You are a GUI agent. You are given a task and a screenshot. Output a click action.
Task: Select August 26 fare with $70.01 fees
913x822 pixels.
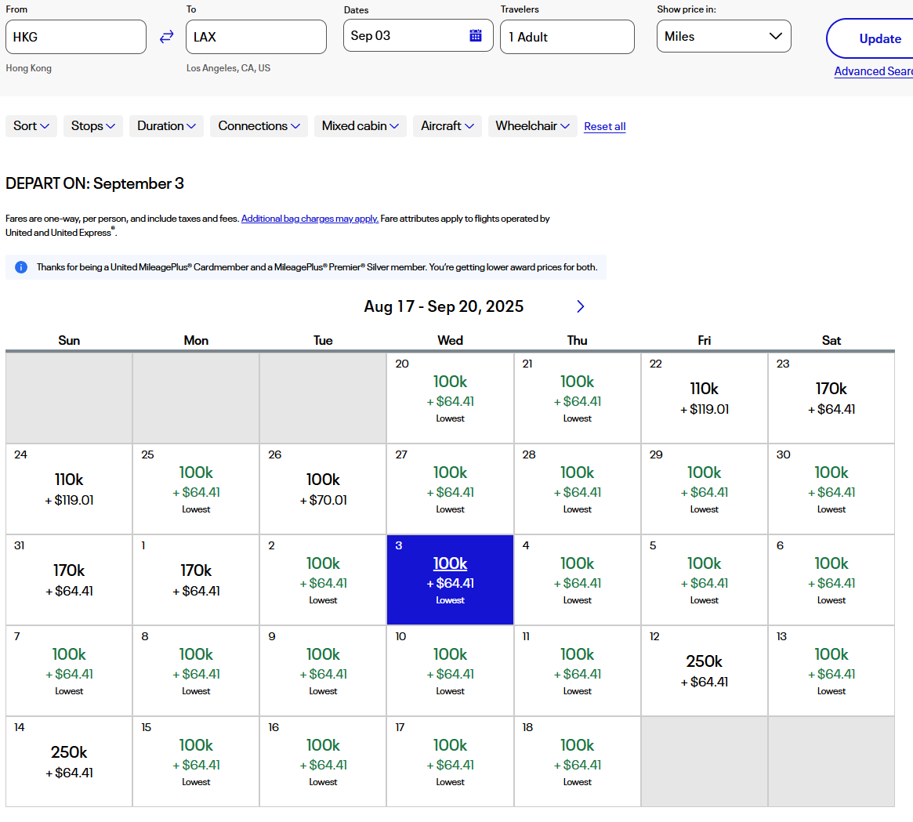pos(323,489)
